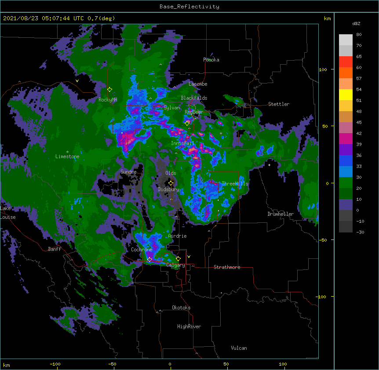Click the dBZ legend heading
Screen dimensions: 379x370
356,23
